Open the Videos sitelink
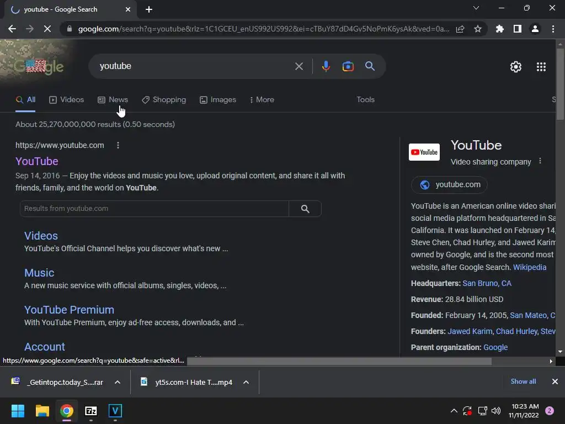Viewport: 565px width, 424px height. 41,236
